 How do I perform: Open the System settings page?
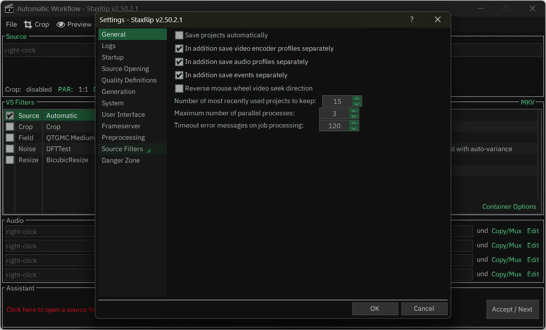(x=132, y=103)
